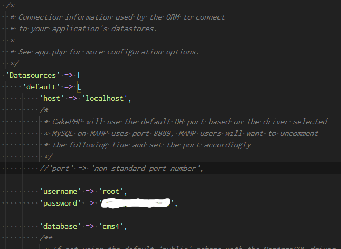Click the arrow operator after 'username'
The width and height of the screenshot is (341, 249).
[x=90, y=191]
